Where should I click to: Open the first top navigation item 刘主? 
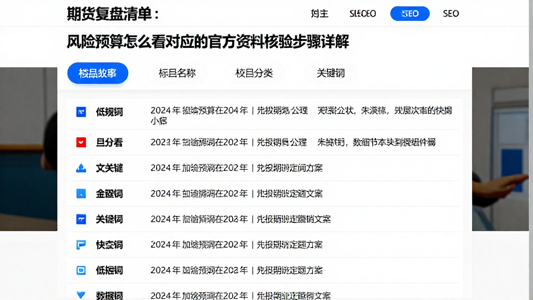pos(320,14)
